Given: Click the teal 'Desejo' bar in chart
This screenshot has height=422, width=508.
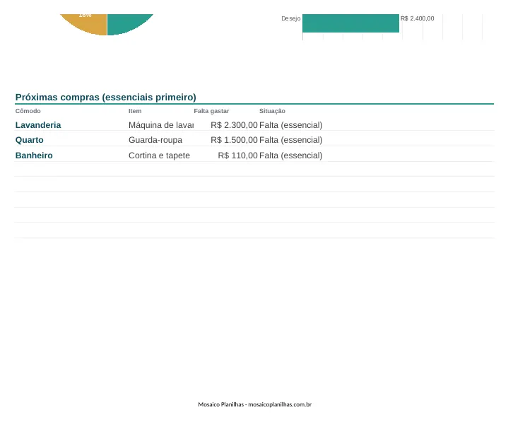Looking at the screenshot, I should 350,23.
